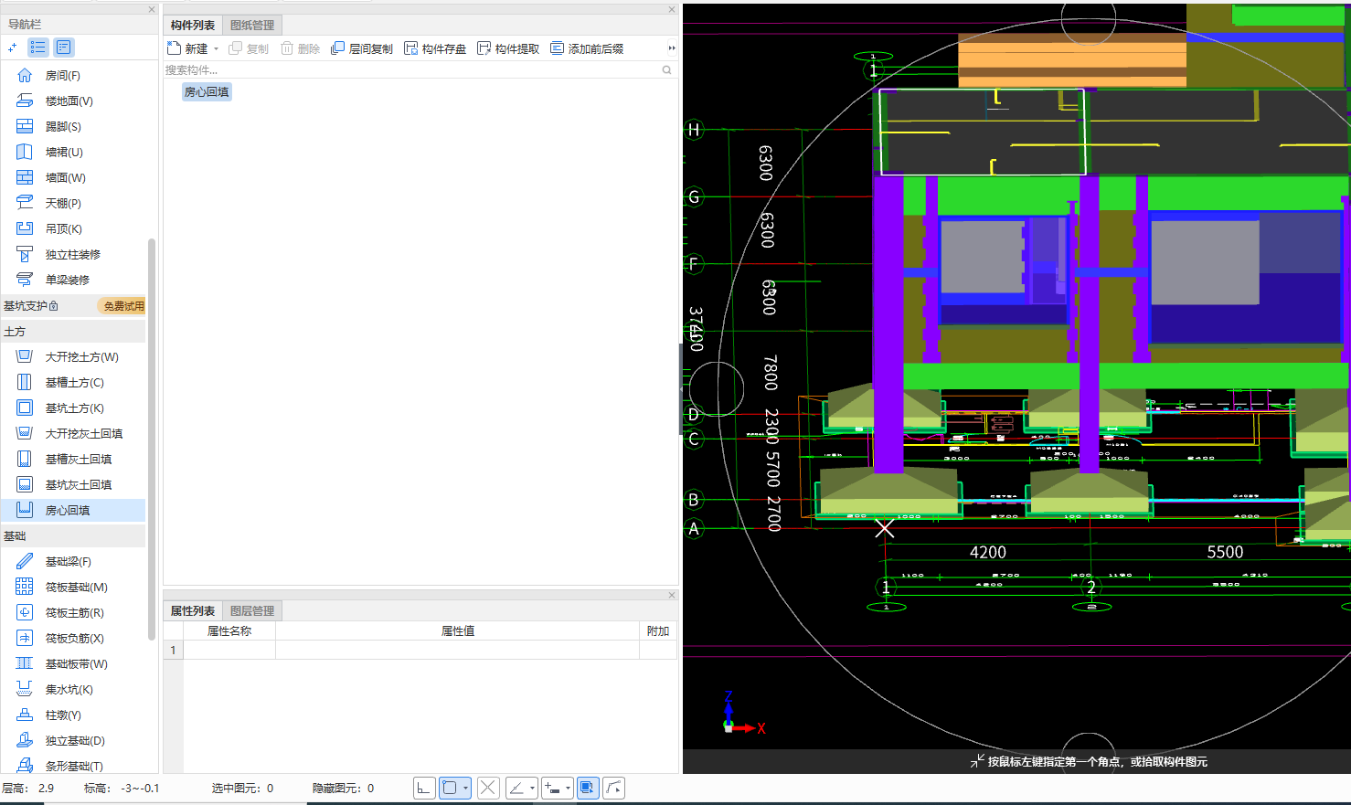The height and width of the screenshot is (805, 1351).
Task: Select 基础梁(F) foundation type
Action: click(x=68, y=562)
